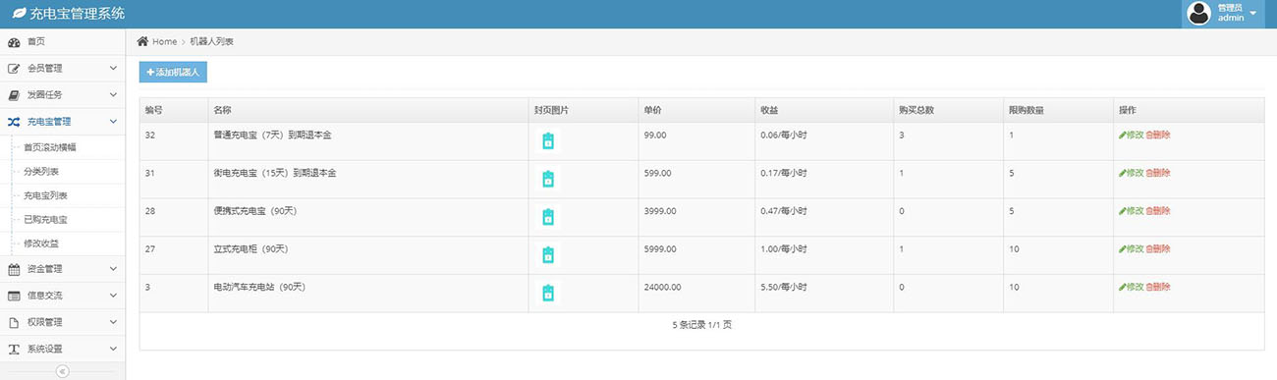Click the 会员管理 edit icon

coord(14,69)
